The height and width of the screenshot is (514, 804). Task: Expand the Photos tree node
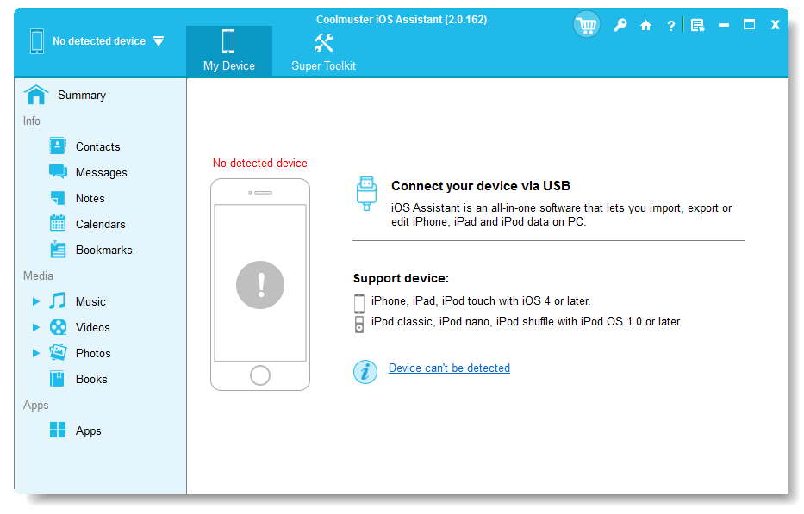[36, 354]
